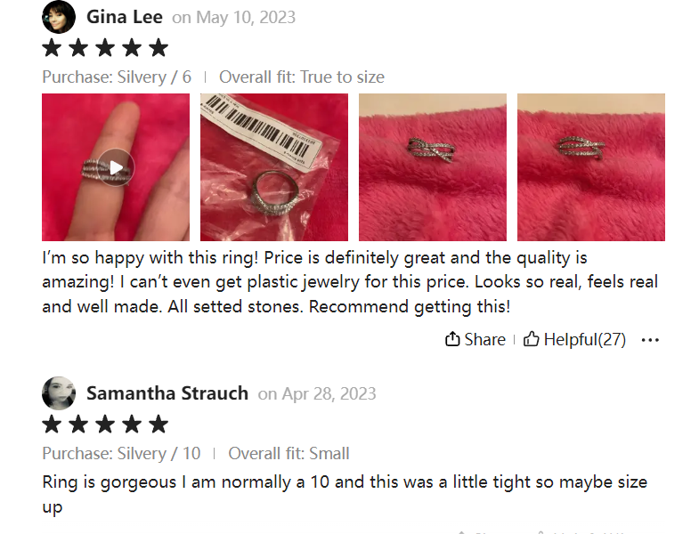Click the 'Overall fit: True to size' label
Image resolution: width=699 pixels, height=534 pixels.
(x=302, y=77)
